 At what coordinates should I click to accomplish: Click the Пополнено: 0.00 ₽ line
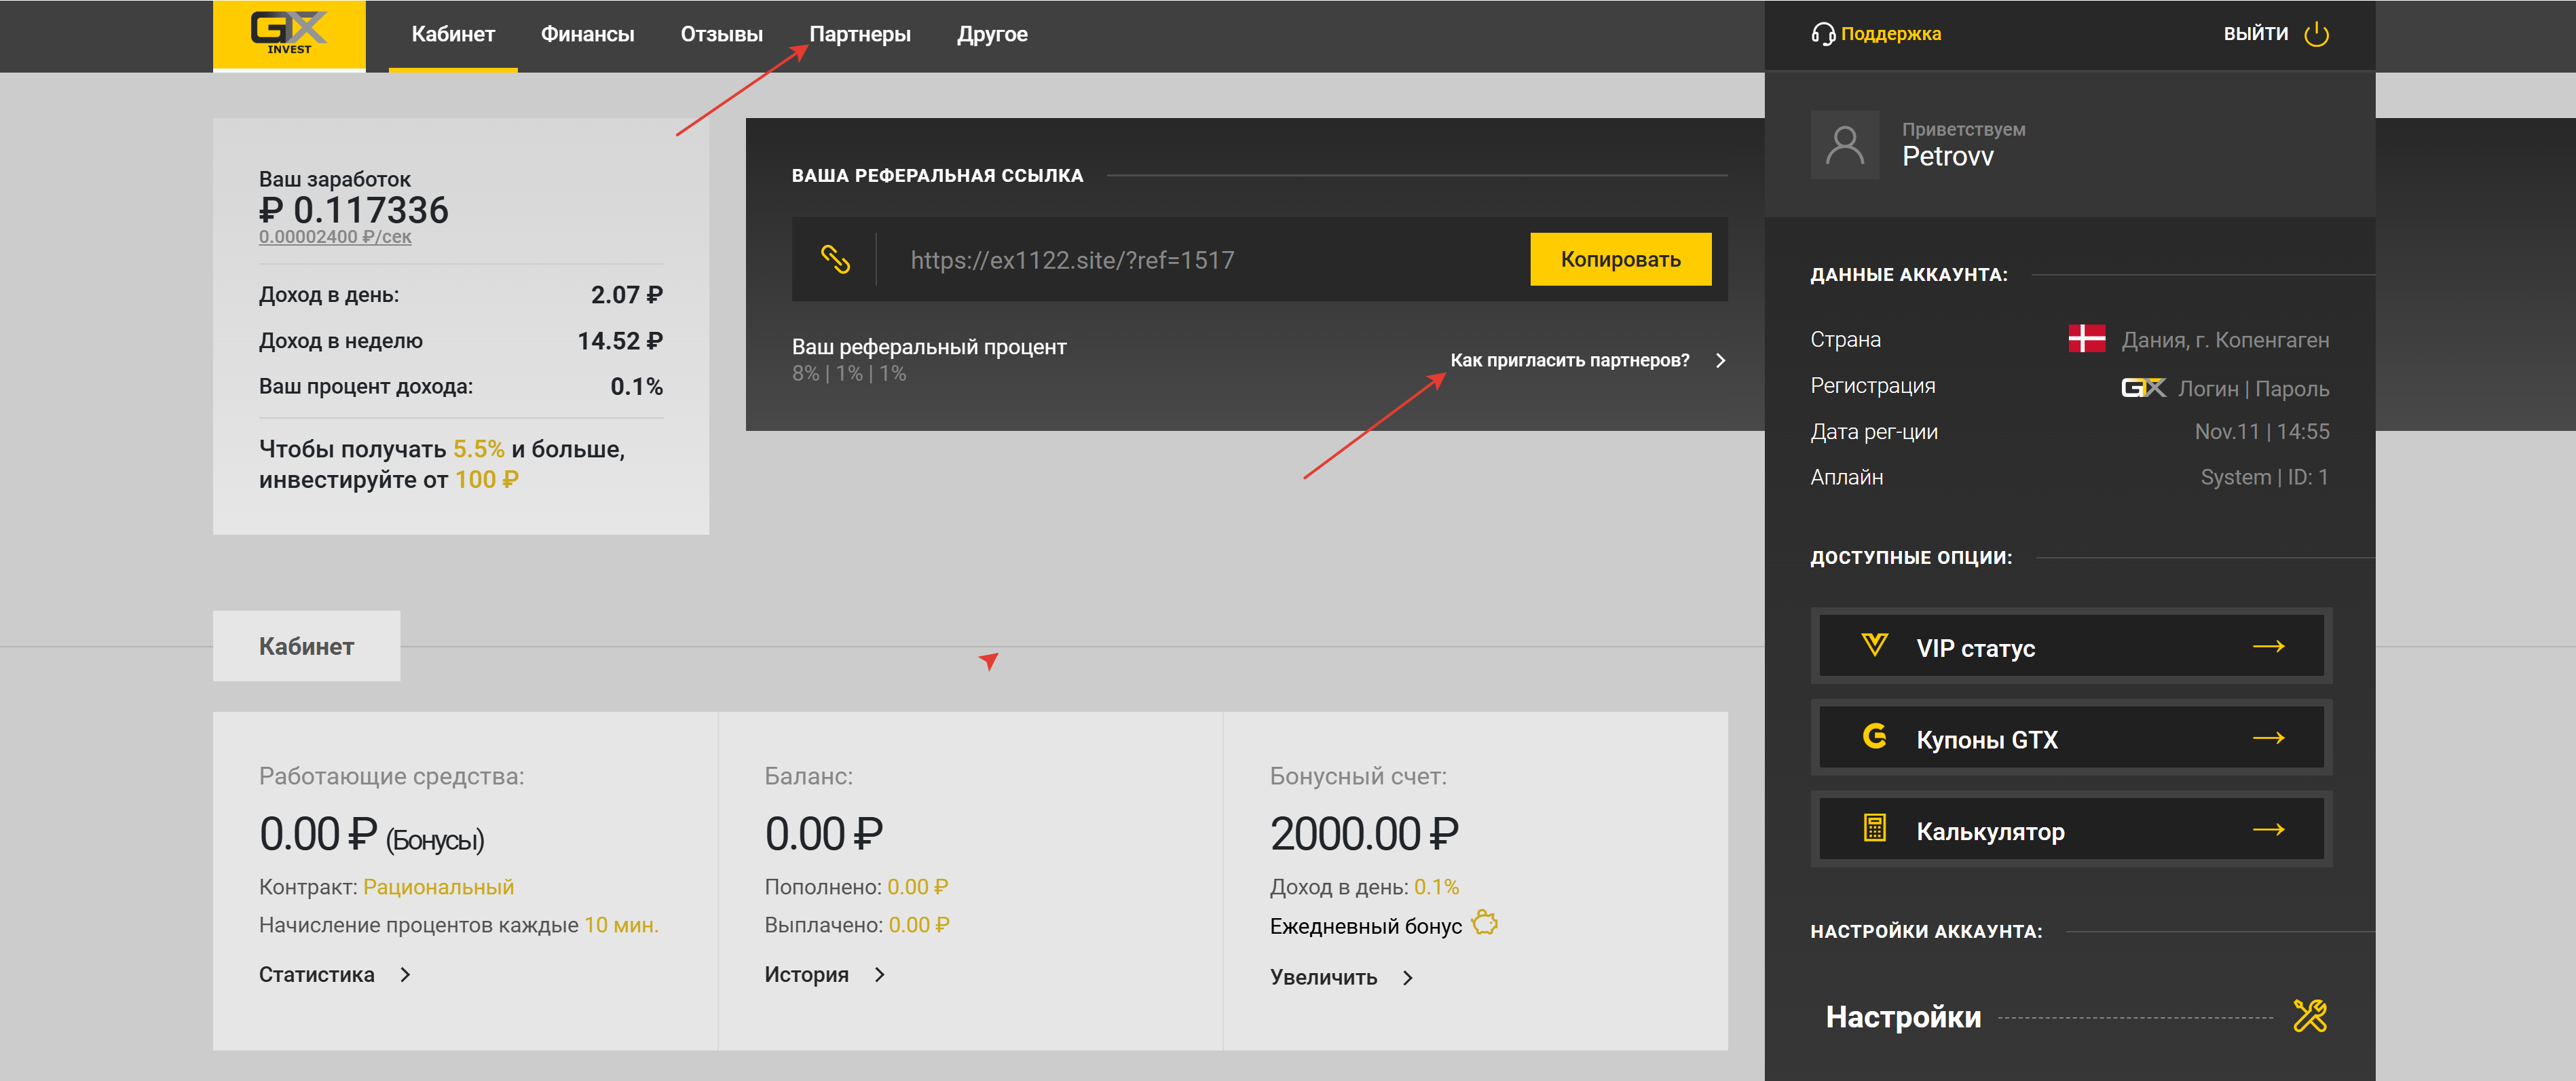click(856, 887)
